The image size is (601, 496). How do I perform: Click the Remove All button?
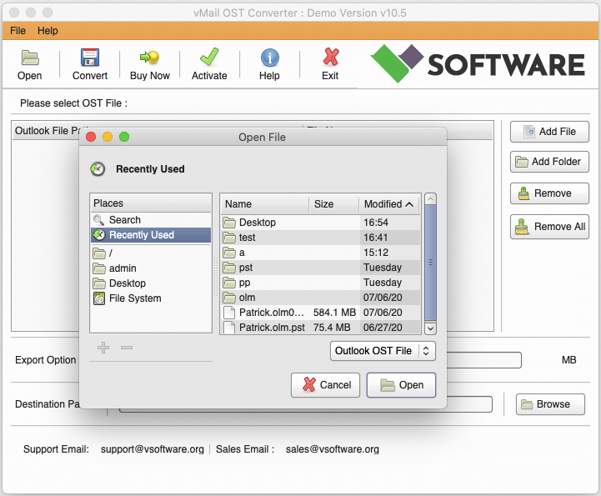549,227
